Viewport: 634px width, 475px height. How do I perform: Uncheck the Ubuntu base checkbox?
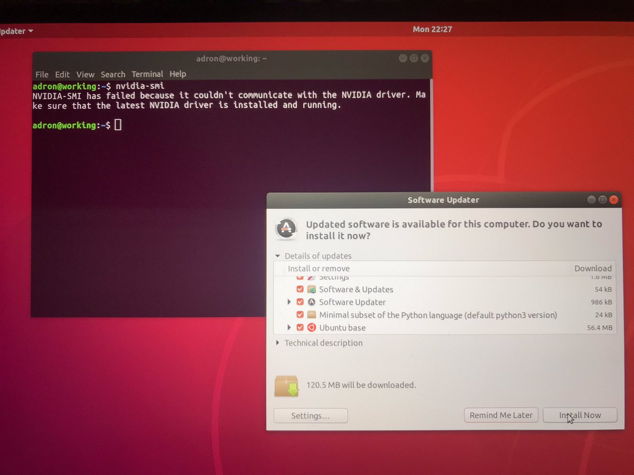click(300, 327)
